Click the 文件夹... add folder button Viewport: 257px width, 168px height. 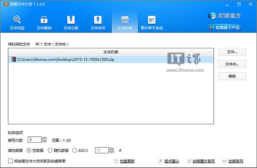tap(232, 64)
